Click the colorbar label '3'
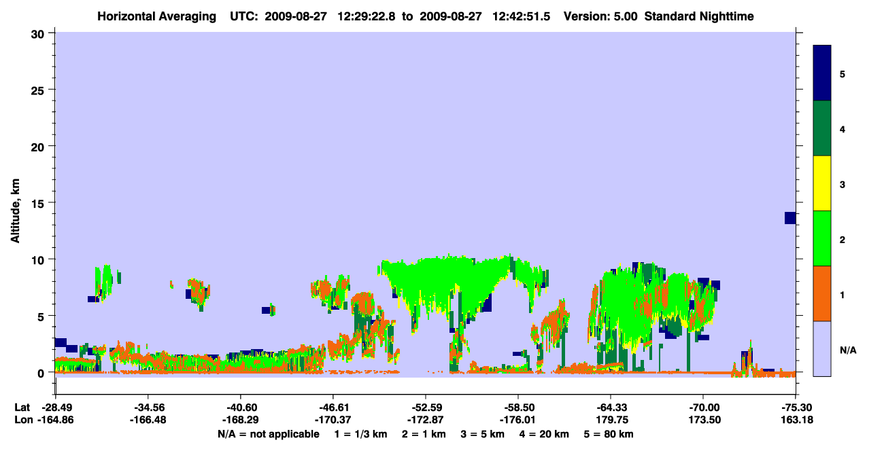The height and width of the screenshot is (453, 884). [x=842, y=184]
